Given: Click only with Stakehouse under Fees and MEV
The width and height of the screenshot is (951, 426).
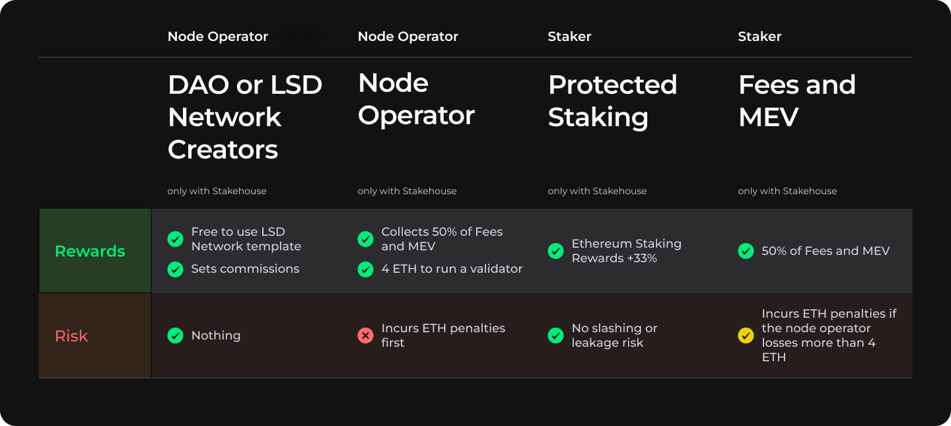Looking at the screenshot, I should (x=787, y=191).
